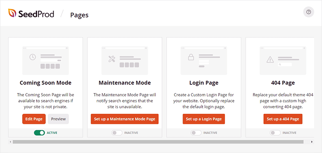Click the 404 Page heading

point(283,83)
